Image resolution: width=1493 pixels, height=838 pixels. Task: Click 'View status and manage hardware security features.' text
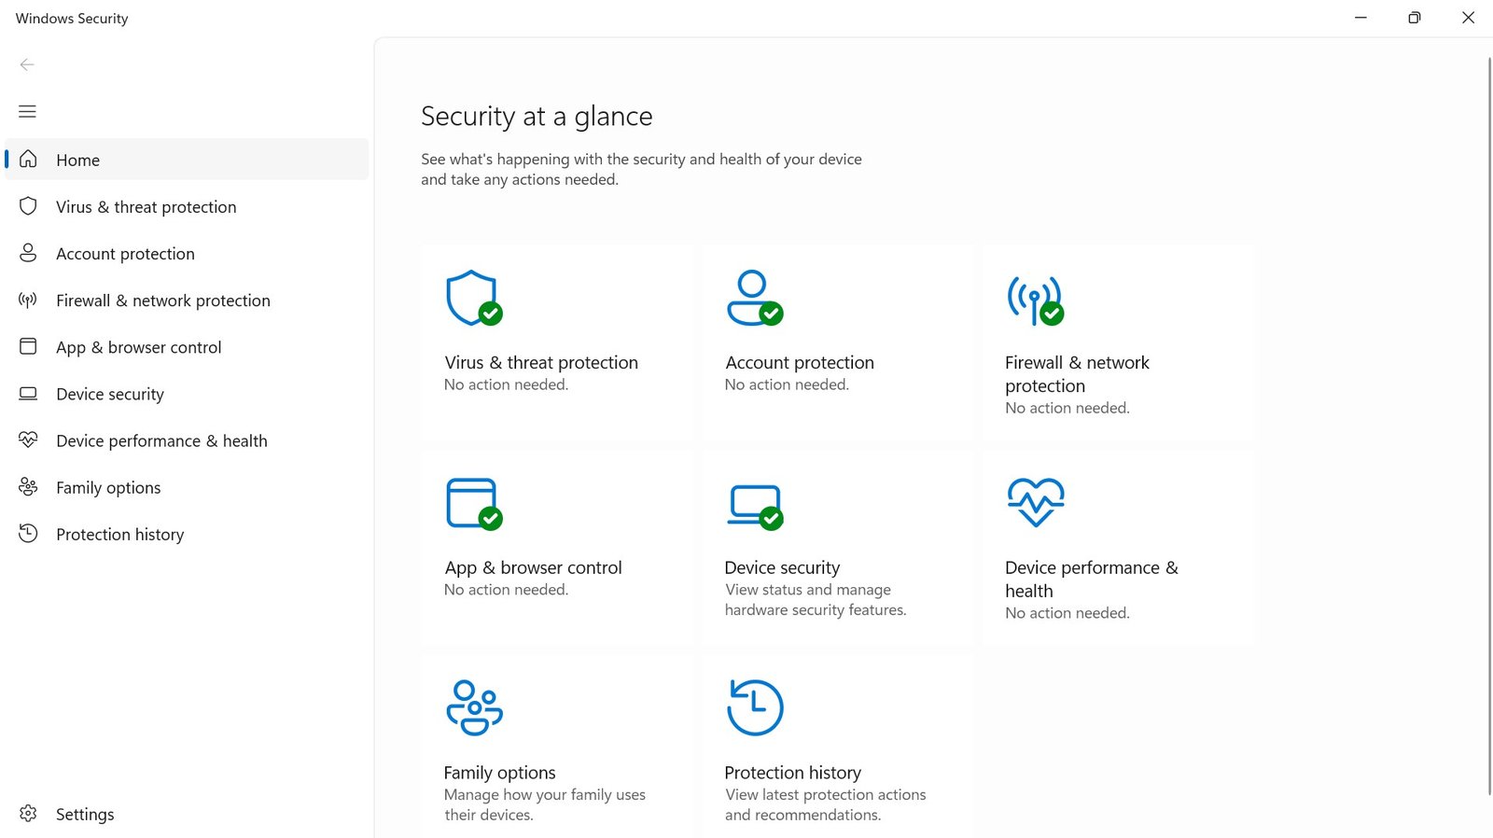[816, 600]
